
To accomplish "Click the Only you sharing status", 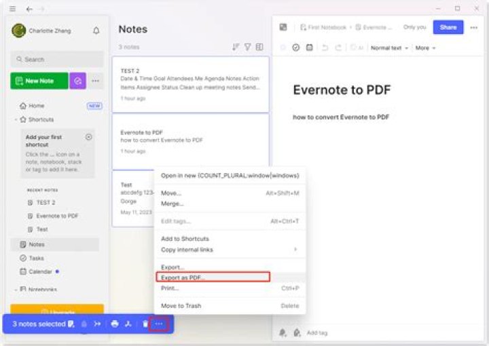I will click(x=414, y=27).
